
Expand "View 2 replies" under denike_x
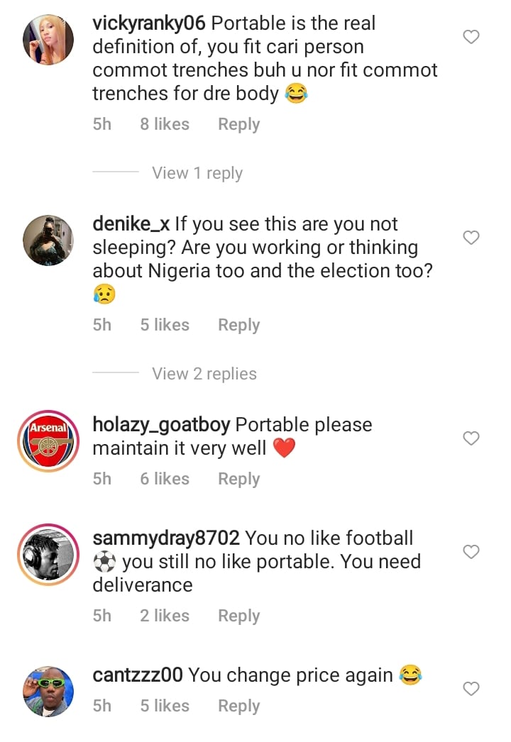pos(204,374)
